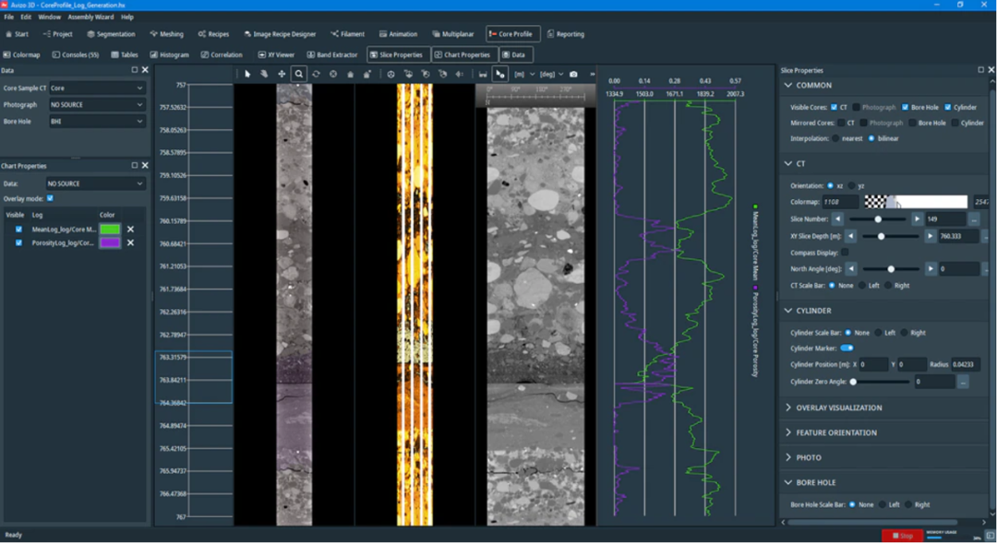This screenshot has height=543, width=997.
Task: Close the Chart Properties panel
Action: [x=145, y=166]
